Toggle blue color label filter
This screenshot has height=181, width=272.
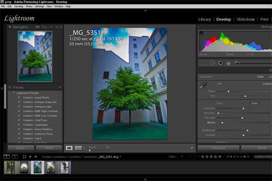tap(238, 157)
